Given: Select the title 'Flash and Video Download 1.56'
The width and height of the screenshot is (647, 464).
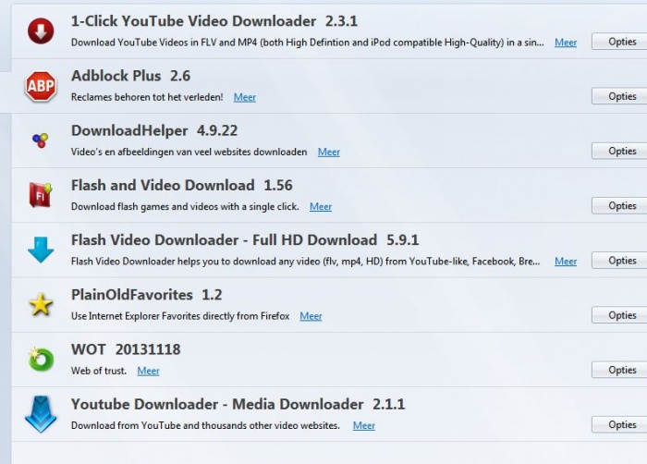Looking at the screenshot, I should (181, 186).
